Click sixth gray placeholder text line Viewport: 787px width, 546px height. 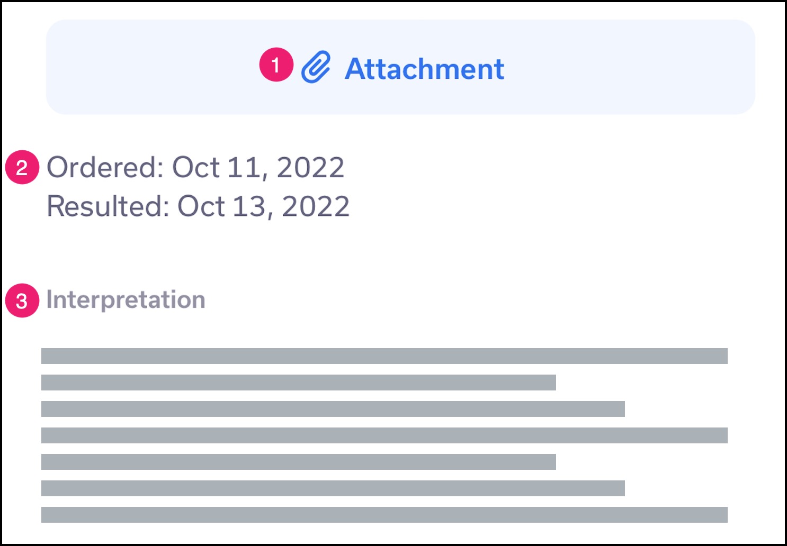tap(333, 488)
